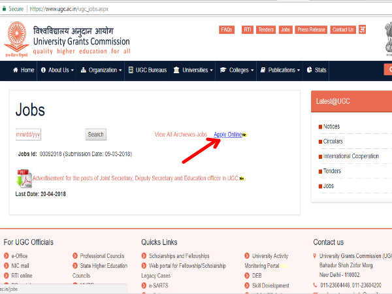This screenshot has width=392, height=294.
Task: Open the e-Office footer link
Action: (x=20, y=255)
